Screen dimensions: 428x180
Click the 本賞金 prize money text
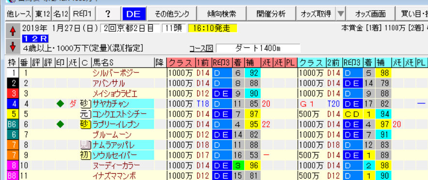point(384,28)
